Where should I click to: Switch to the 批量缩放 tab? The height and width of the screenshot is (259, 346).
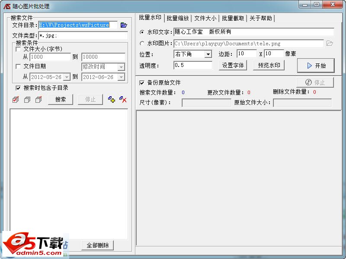178,18
